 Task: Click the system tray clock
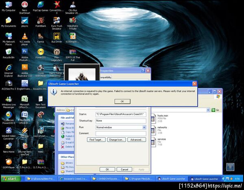[237, 179]
